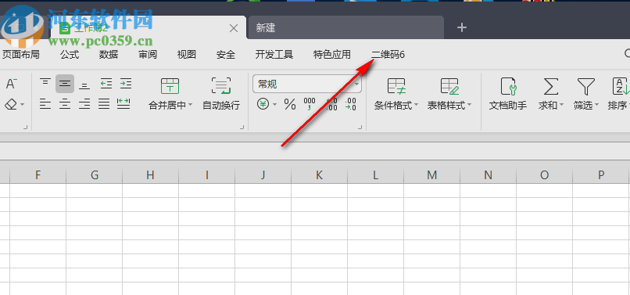Open 文档助手
This screenshot has width=630, height=295.
(x=508, y=95)
